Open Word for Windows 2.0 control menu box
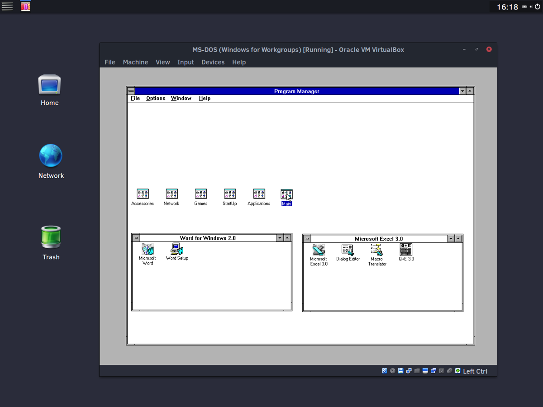Screen dimensions: 543x407 136,238
